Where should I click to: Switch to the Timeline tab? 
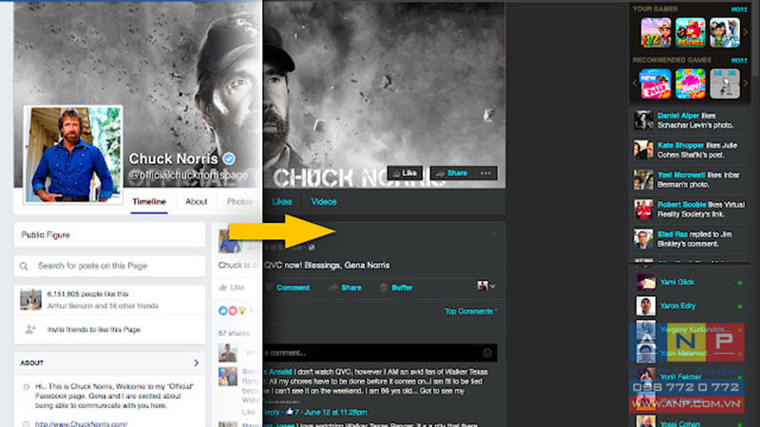[x=149, y=201]
